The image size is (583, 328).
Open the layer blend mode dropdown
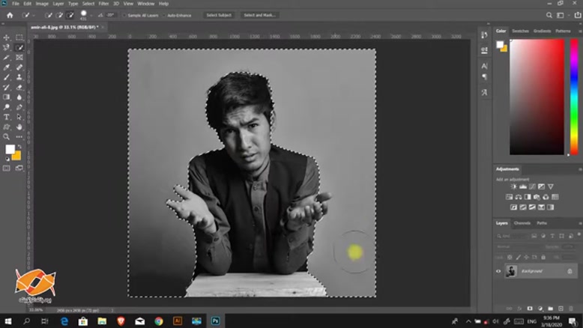[513, 246]
